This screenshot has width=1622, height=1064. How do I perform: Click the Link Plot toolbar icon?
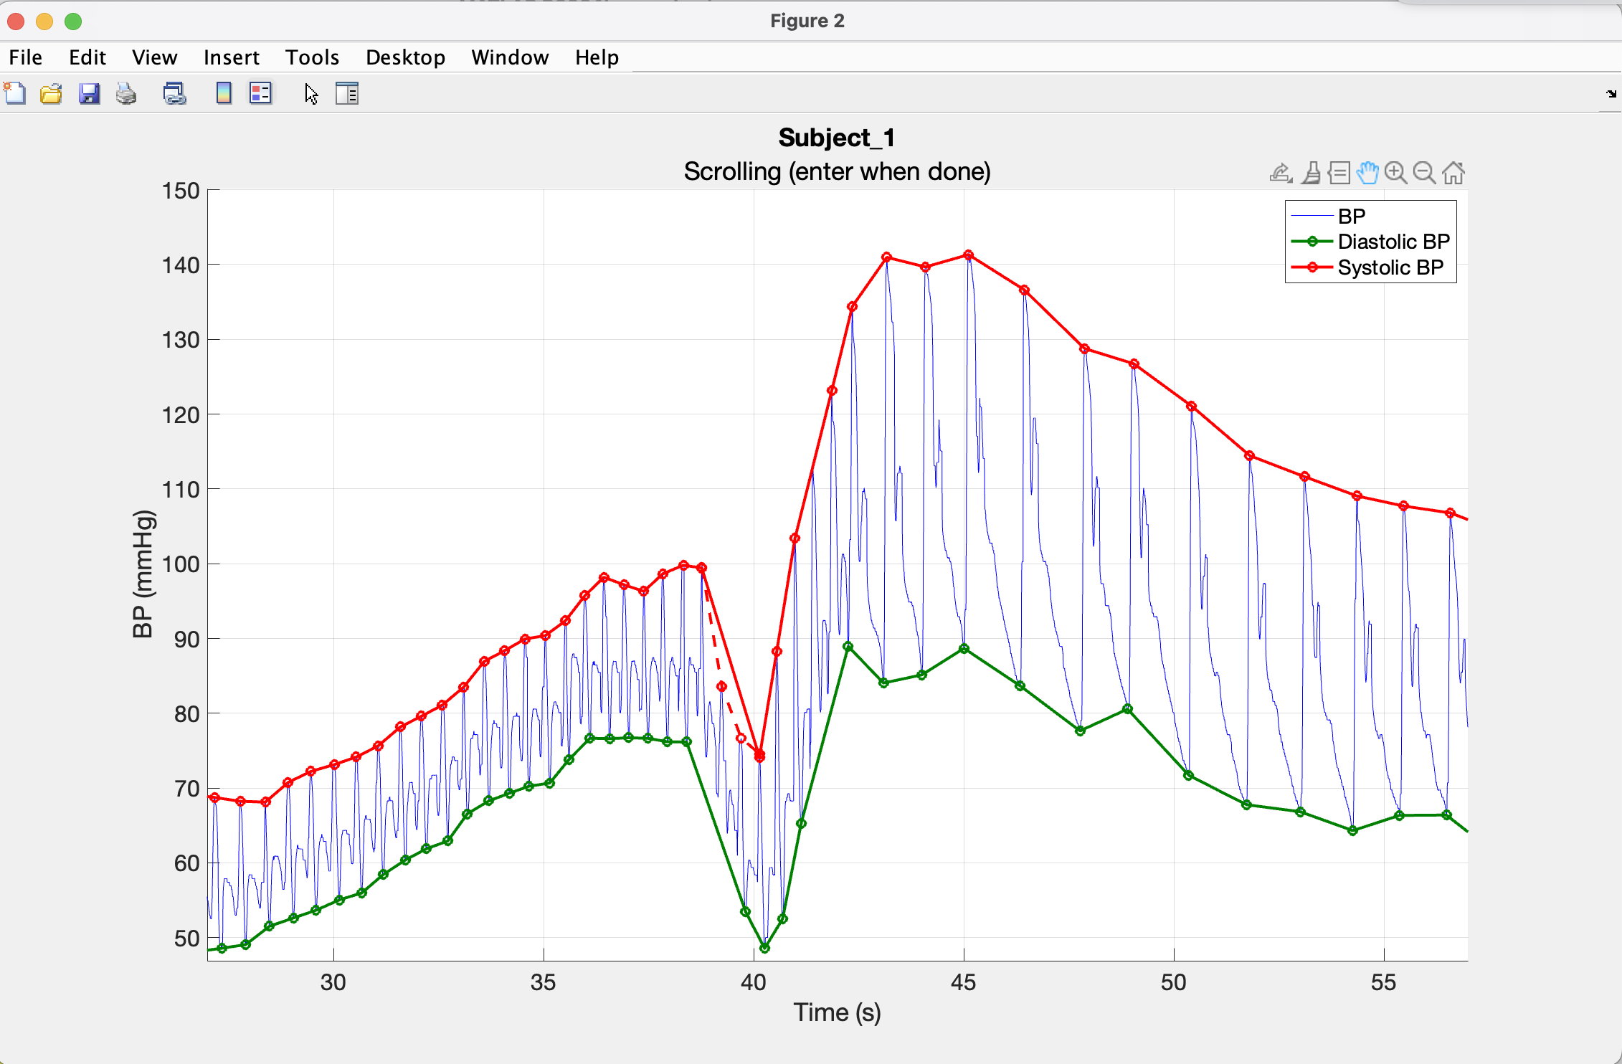(x=174, y=94)
